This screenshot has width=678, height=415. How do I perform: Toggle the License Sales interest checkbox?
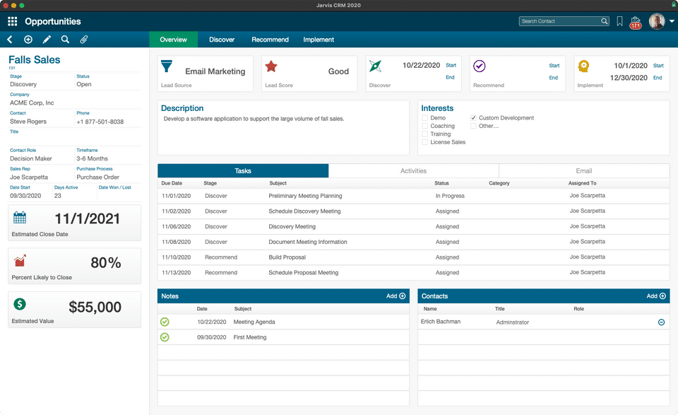pyautogui.click(x=425, y=142)
